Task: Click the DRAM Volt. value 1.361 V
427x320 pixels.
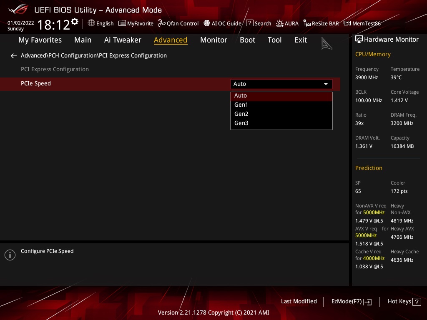Action: (364, 146)
